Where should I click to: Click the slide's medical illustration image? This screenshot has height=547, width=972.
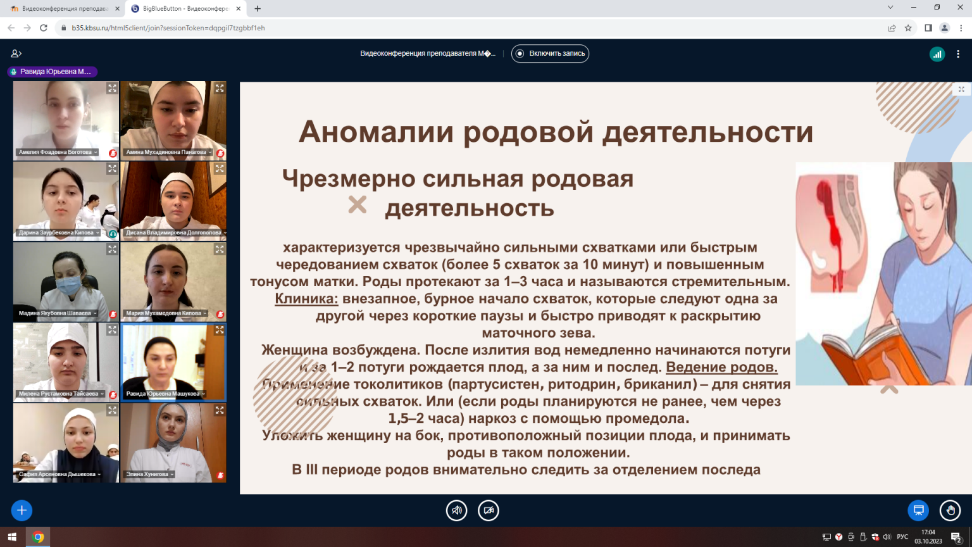[883, 273]
